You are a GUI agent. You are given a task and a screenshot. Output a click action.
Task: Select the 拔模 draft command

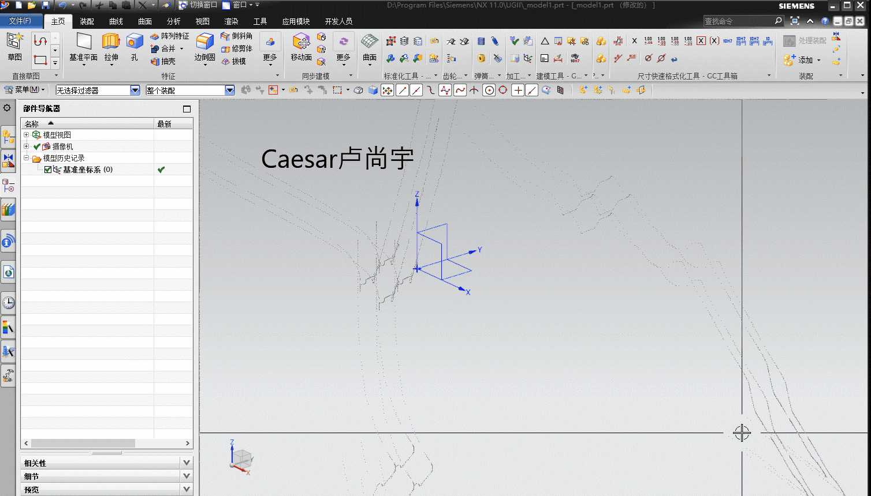tap(233, 61)
